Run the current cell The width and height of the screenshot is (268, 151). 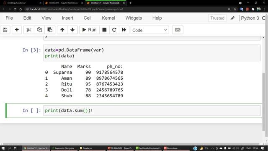click(x=89, y=30)
